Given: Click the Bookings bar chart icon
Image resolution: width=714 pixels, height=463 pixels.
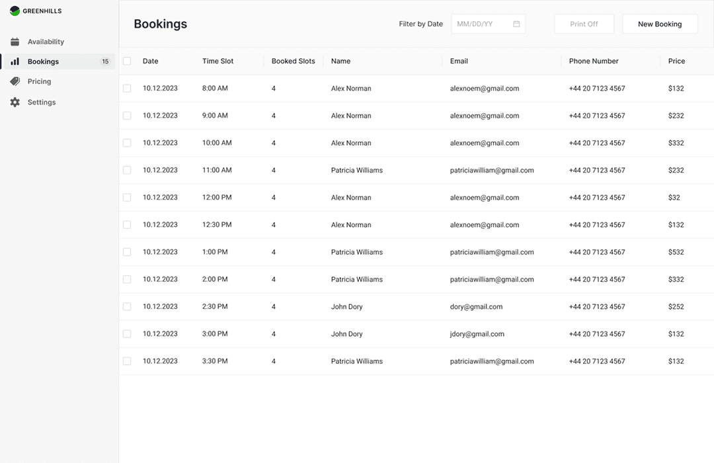Looking at the screenshot, I should click(x=15, y=62).
